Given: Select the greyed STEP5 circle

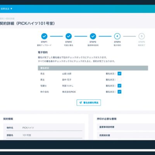Looking at the screenshot, I should [x=142, y=36].
